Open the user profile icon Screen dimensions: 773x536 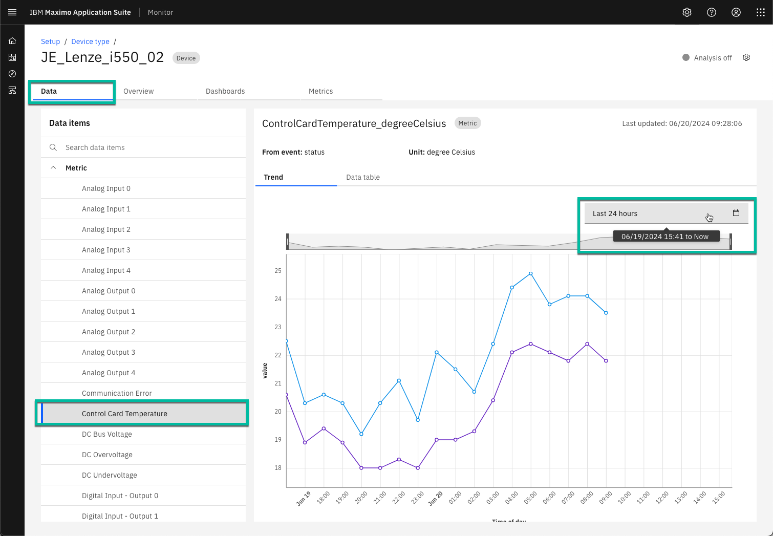(x=736, y=12)
